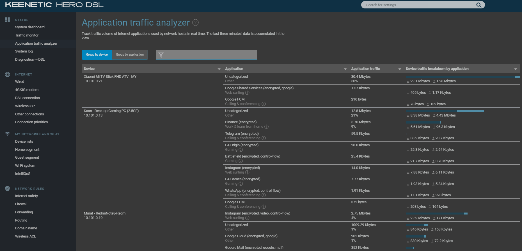Click the 'Google Cloud (encrypted, google)' application
The width and height of the screenshot is (522, 251).
pos(251,236)
